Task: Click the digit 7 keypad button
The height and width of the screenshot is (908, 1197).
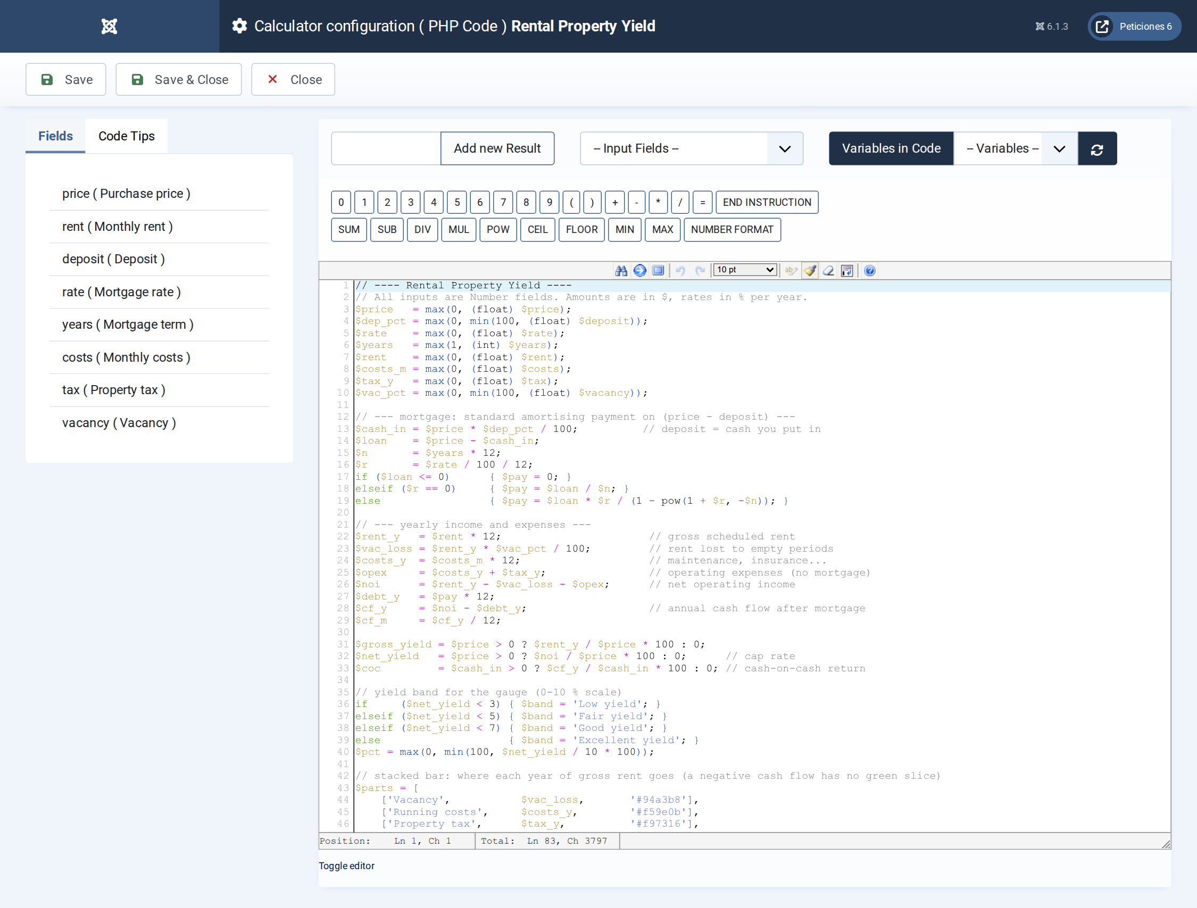Action: tap(503, 202)
